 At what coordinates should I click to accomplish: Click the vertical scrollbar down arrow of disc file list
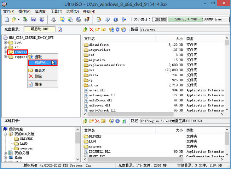pos(227,109)
